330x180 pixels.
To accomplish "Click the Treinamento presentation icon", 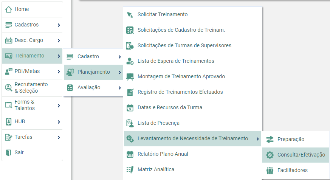I will coord(8,56).
